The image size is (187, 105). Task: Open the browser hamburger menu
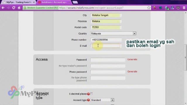pos(184,8)
